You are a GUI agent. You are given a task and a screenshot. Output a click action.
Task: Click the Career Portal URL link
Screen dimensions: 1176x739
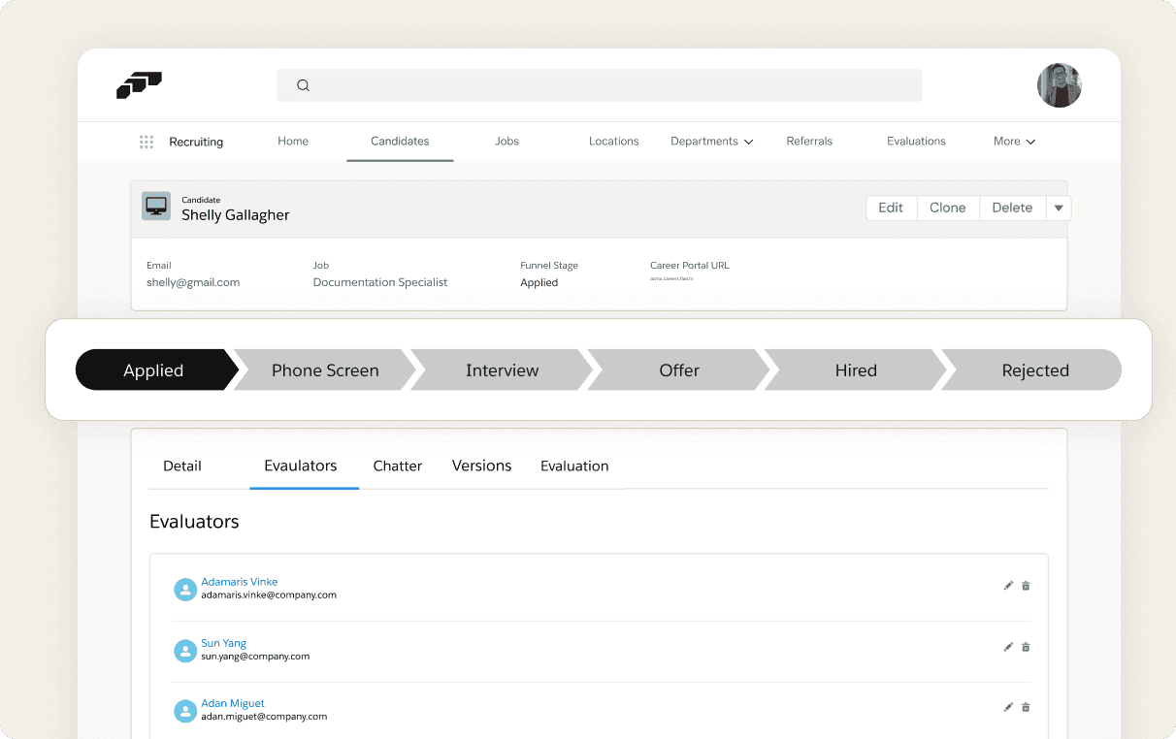(671, 278)
